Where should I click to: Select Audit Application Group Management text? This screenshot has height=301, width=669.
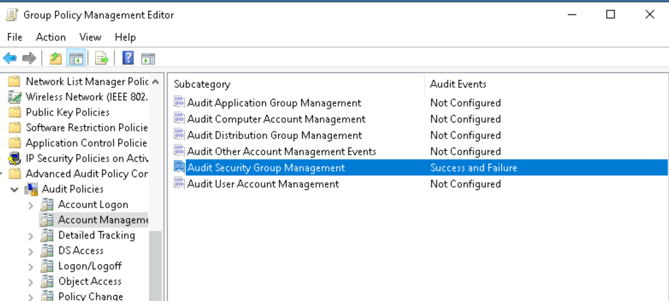[x=274, y=102]
